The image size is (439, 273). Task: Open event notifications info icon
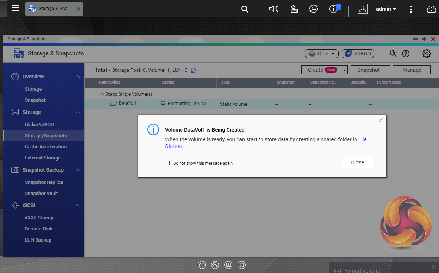[x=334, y=9]
